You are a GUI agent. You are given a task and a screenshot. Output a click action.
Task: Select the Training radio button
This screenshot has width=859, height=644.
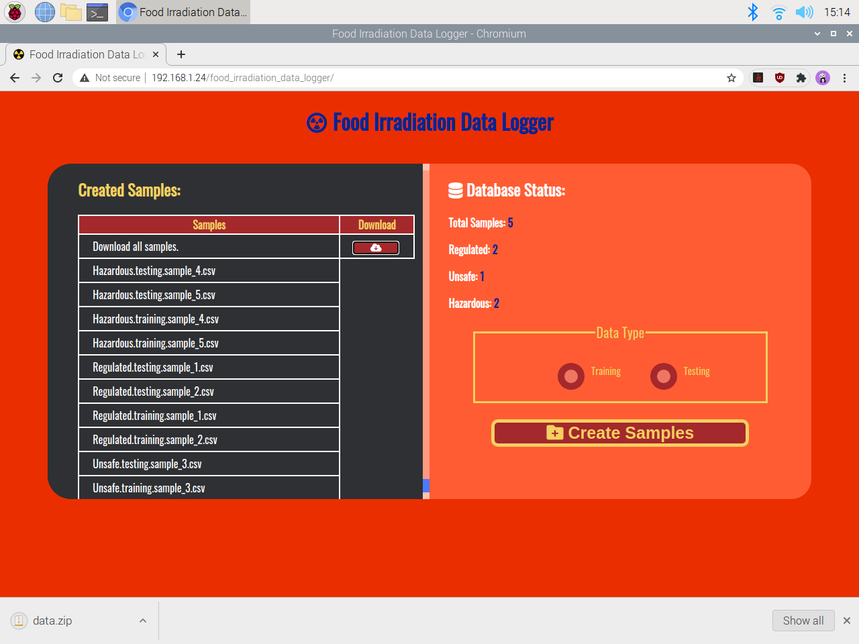[x=571, y=376]
